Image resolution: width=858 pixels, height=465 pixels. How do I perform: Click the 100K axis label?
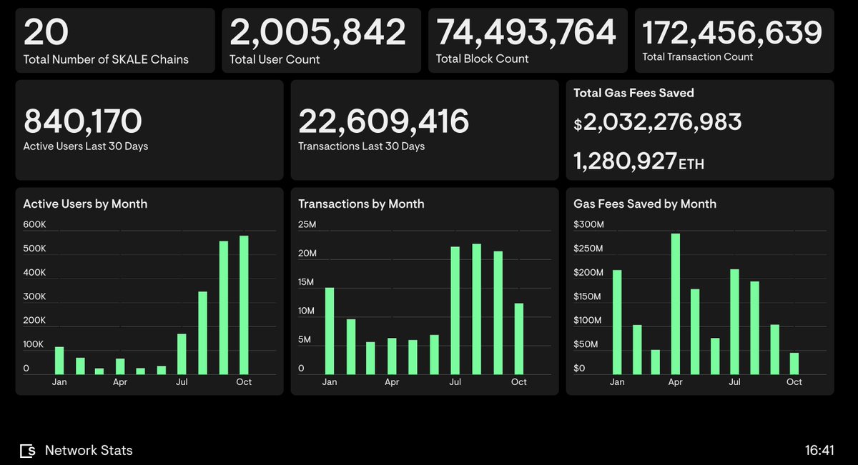point(34,344)
